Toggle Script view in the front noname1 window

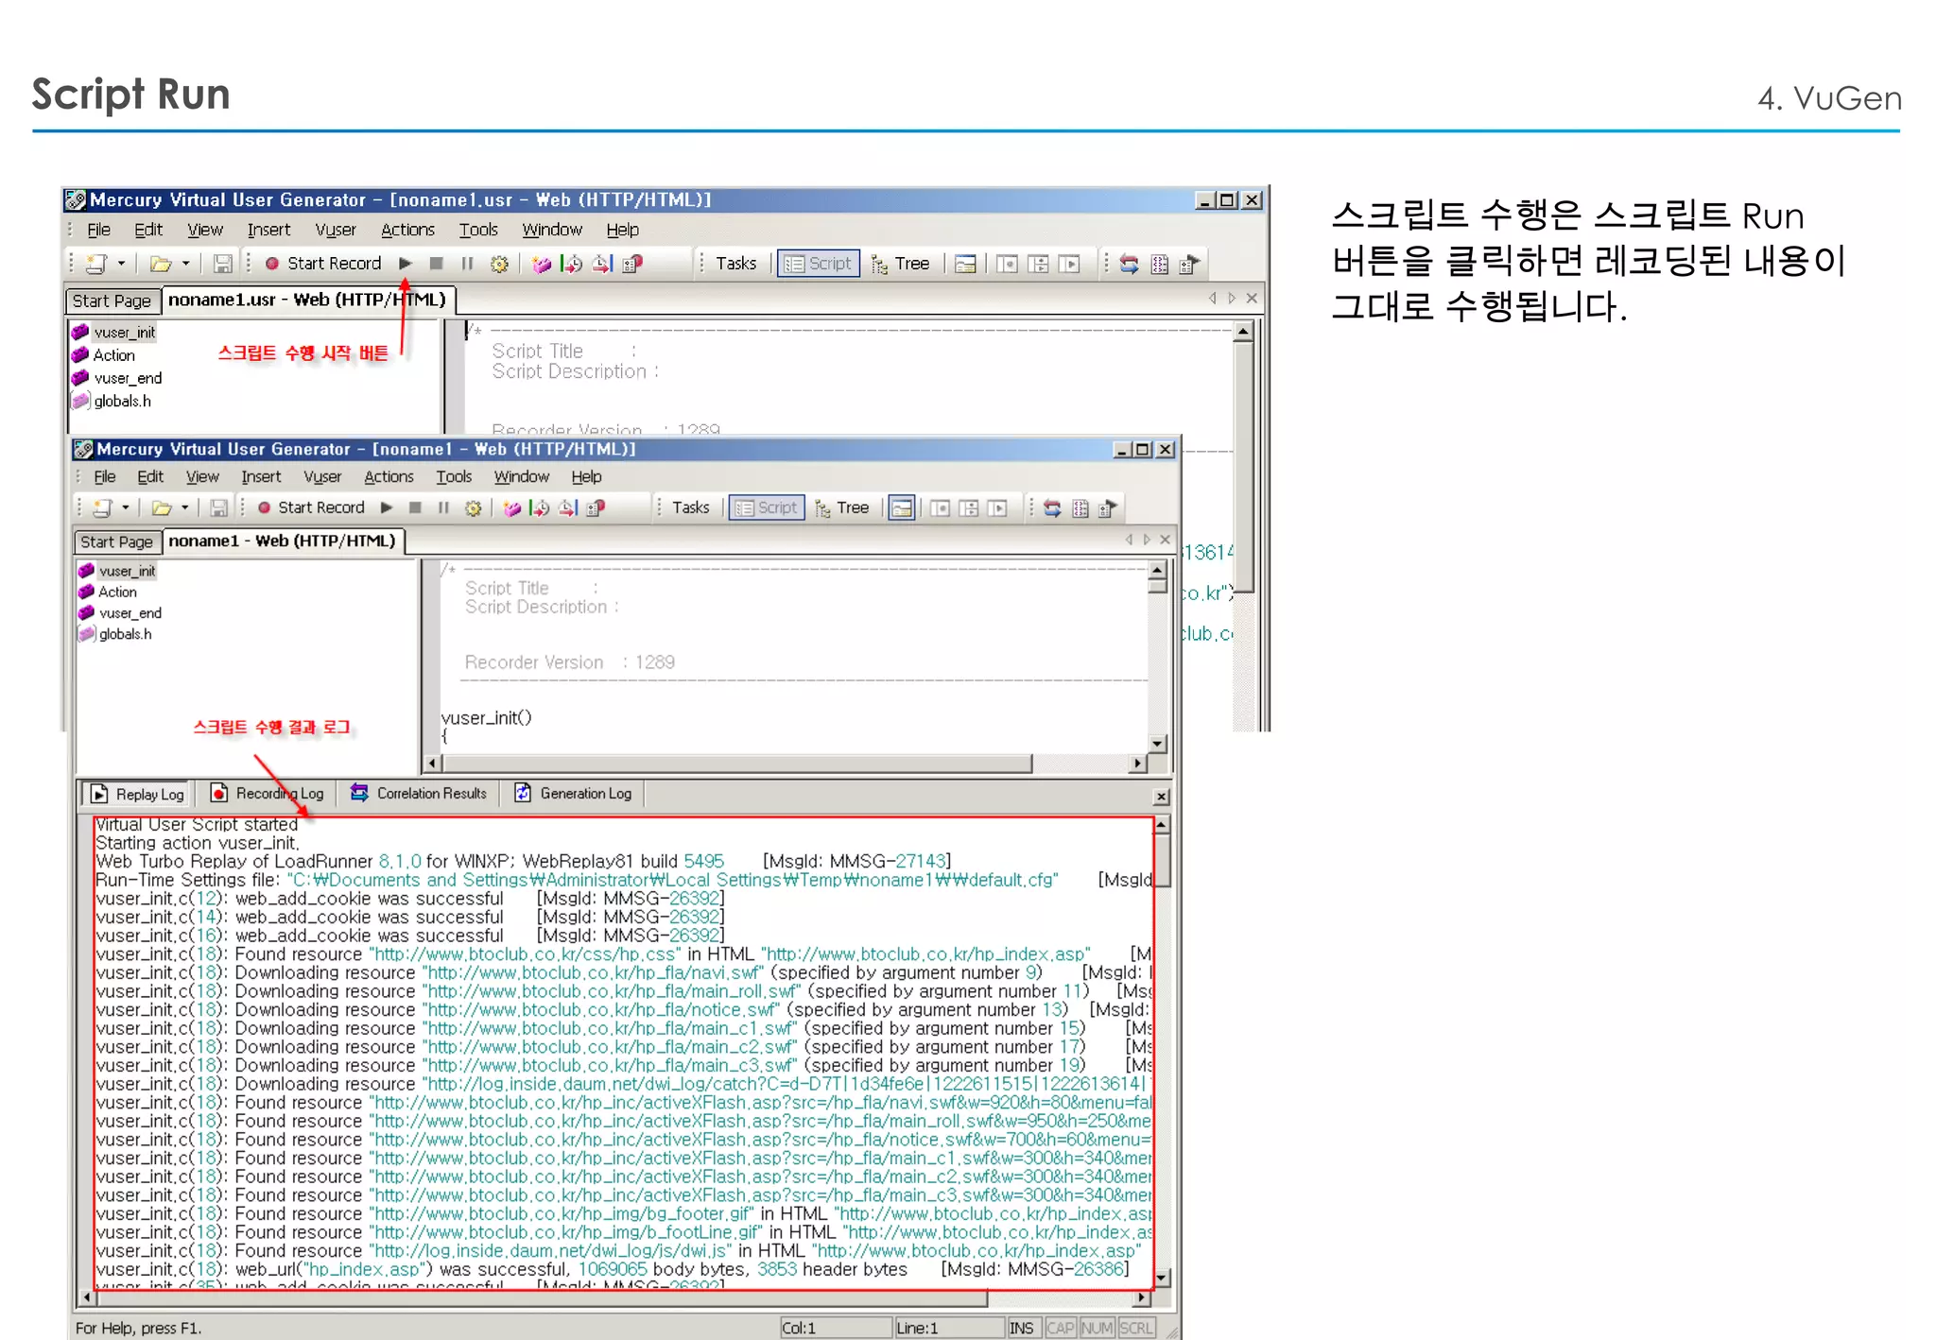coord(767,507)
